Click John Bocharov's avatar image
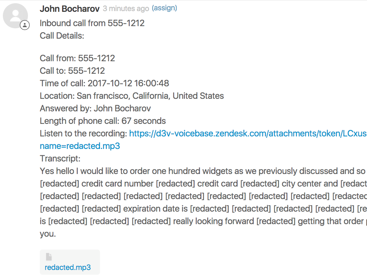Screen dimensions: 367x275 click(15, 16)
